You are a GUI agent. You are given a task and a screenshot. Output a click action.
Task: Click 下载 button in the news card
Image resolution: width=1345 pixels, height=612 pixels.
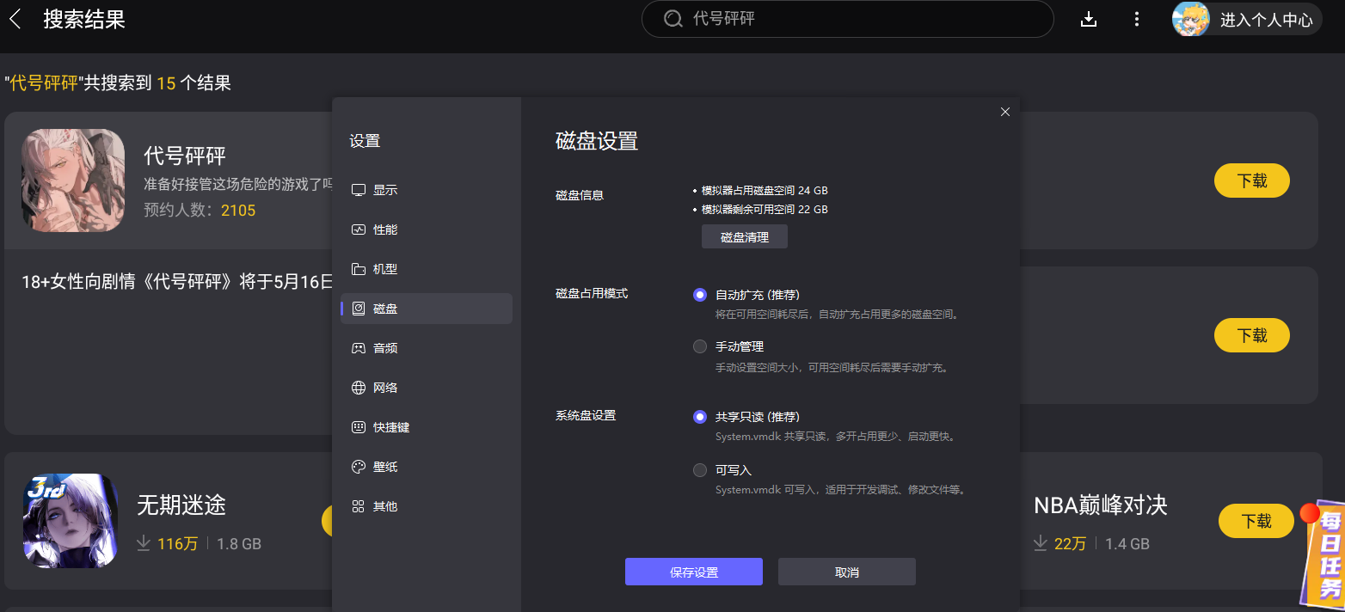pyautogui.click(x=1252, y=335)
